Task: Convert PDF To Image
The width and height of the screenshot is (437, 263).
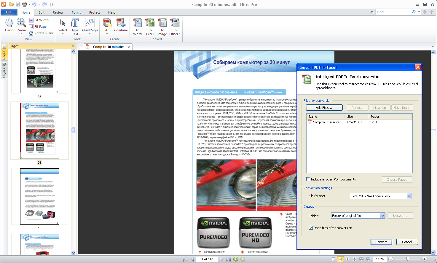Action: pos(162,27)
